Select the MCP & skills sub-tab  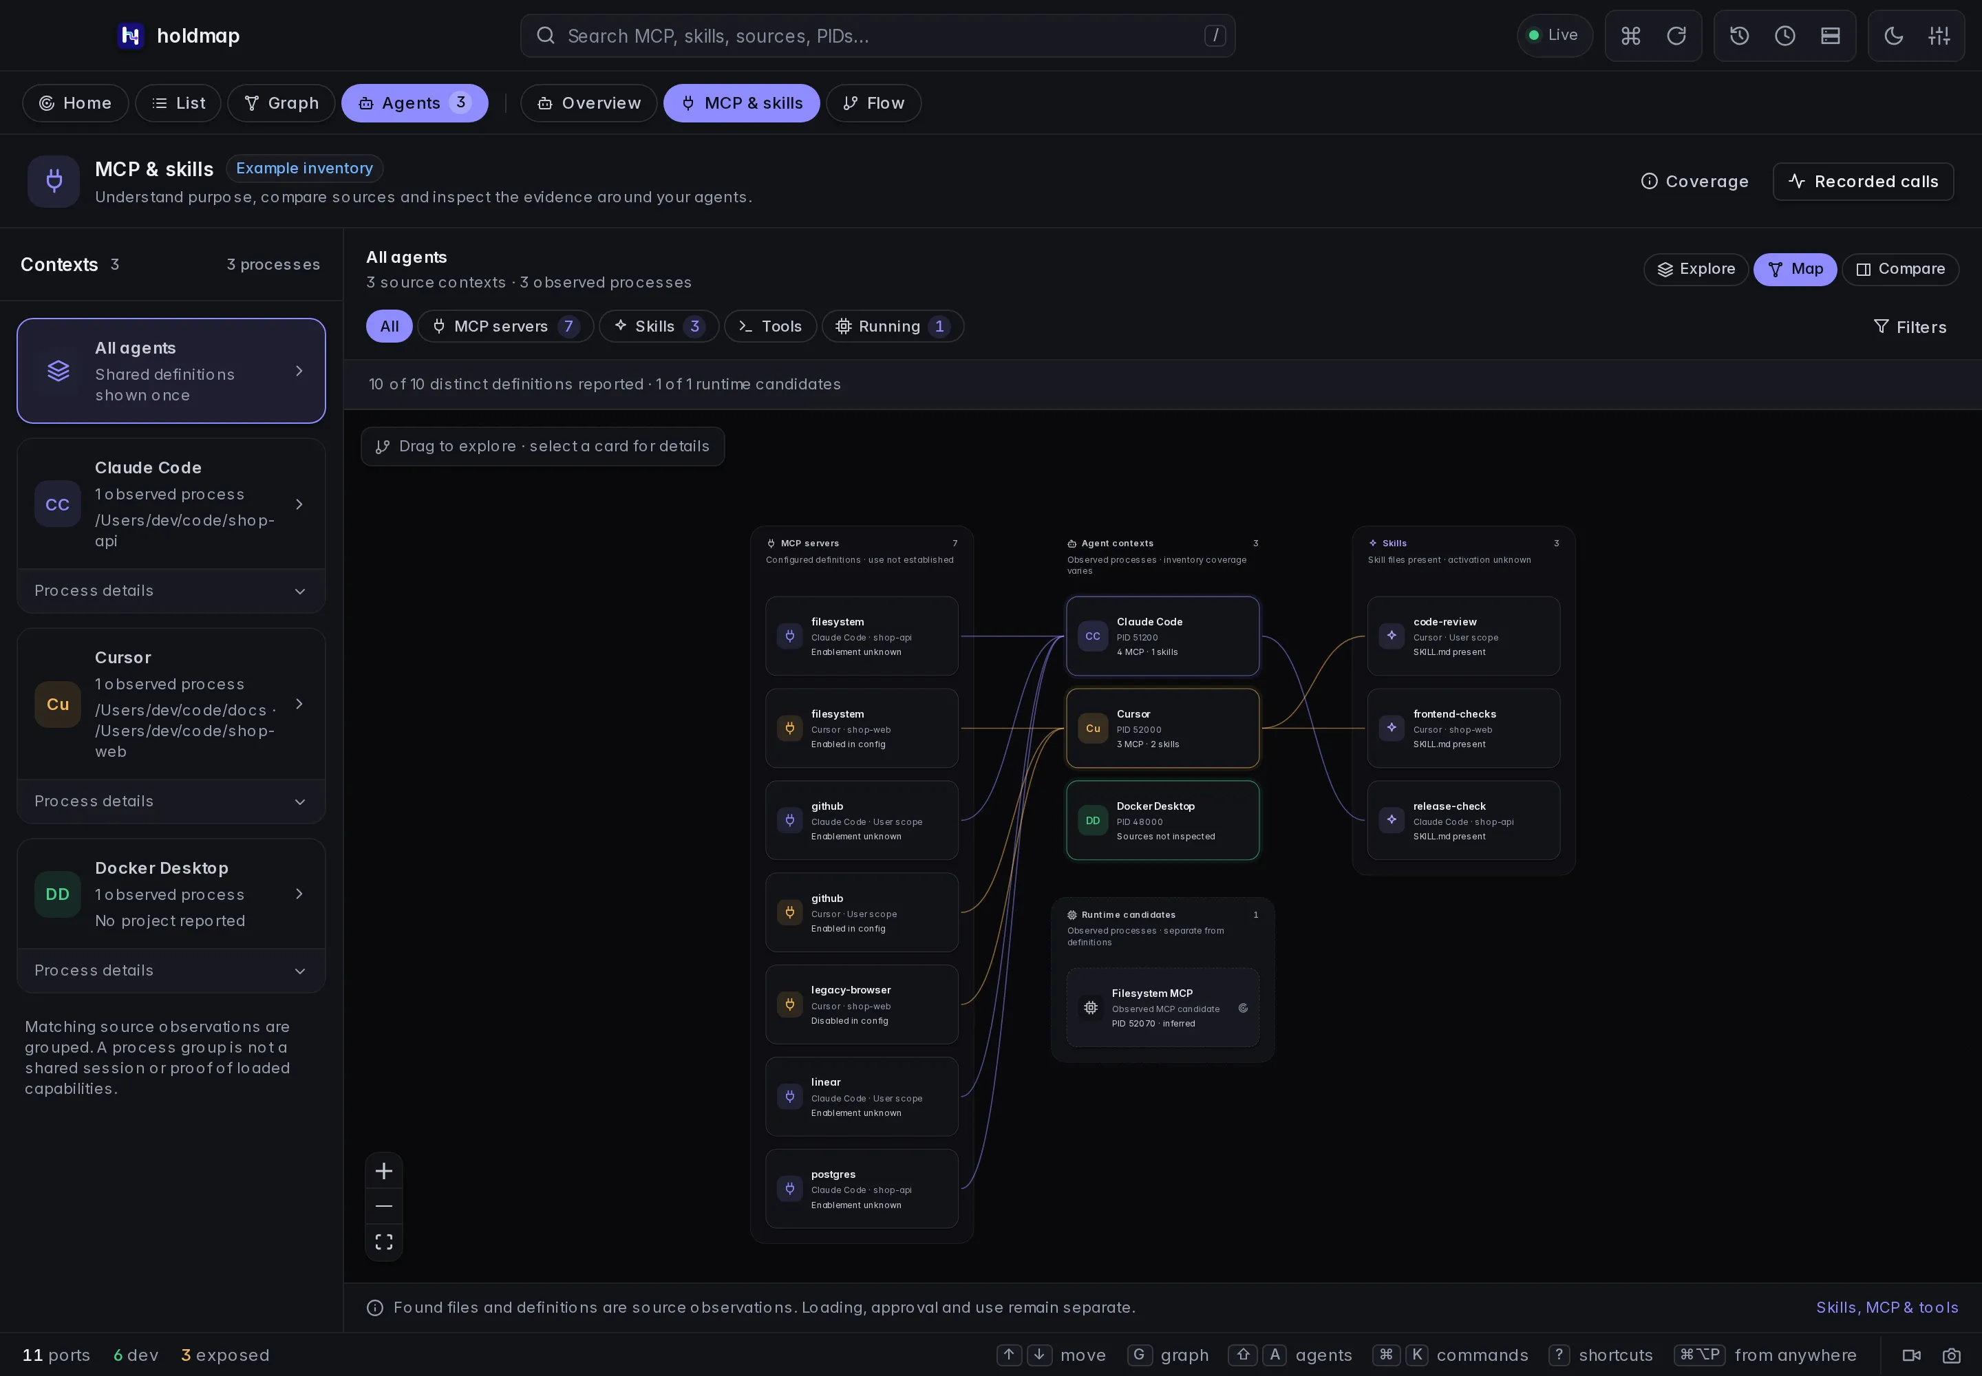(742, 103)
